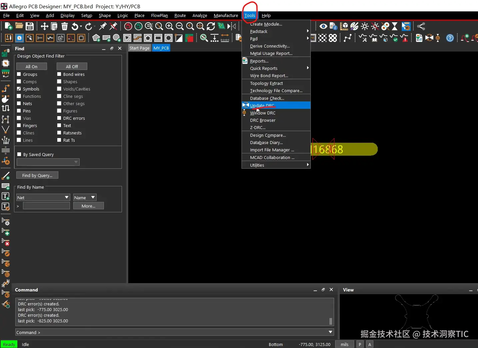Image resolution: width=478 pixels, height=348 pixels.
Task: Open the color palette brush icon
Action: pyautogui.click(x=354, y=26)
